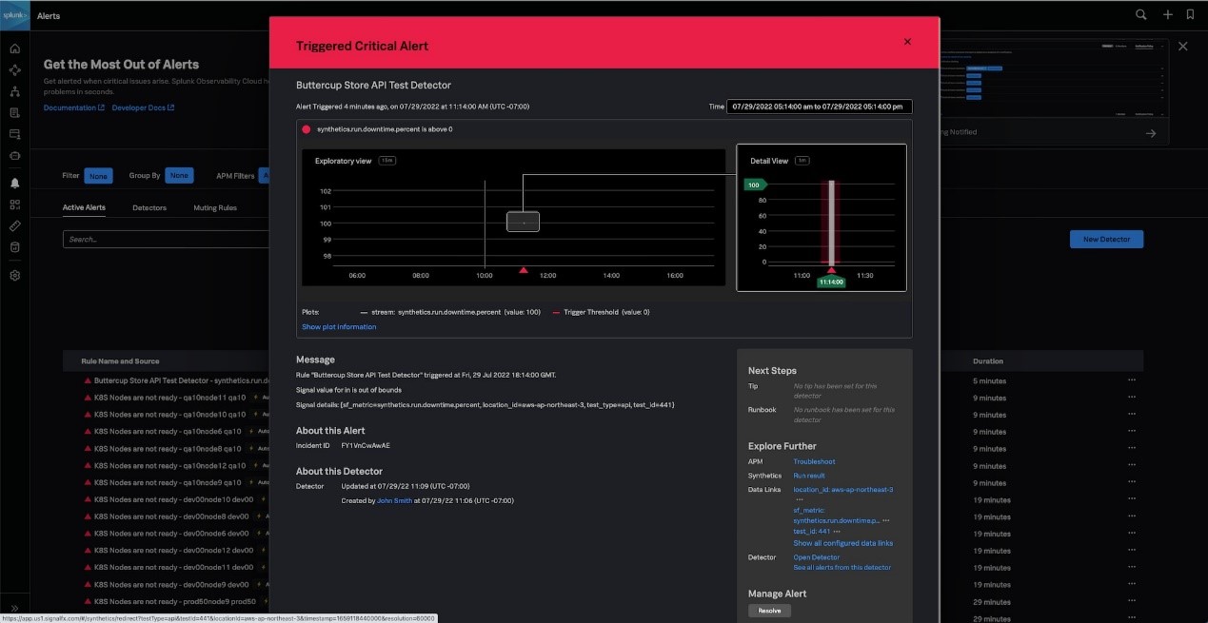Viewport: 1208px width, 623px height.
Task: Click the search magnifier in top bar
Action: (1140, 15)
